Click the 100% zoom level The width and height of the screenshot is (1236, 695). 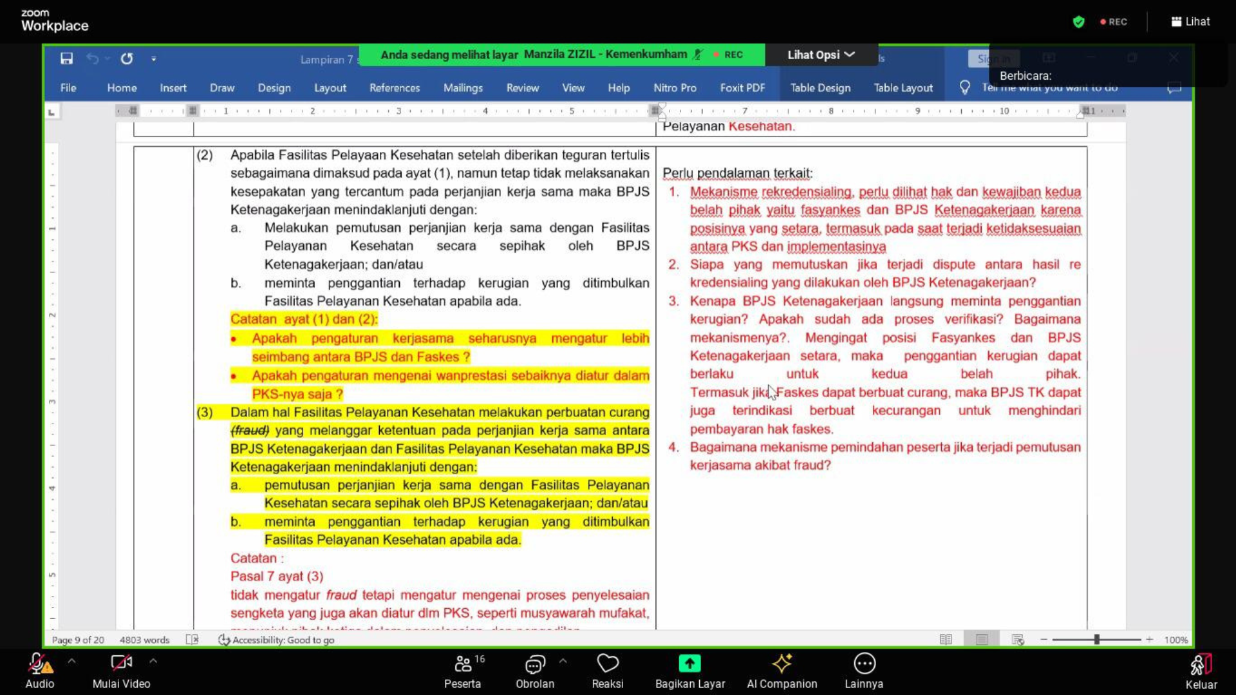click(1175, 640)
